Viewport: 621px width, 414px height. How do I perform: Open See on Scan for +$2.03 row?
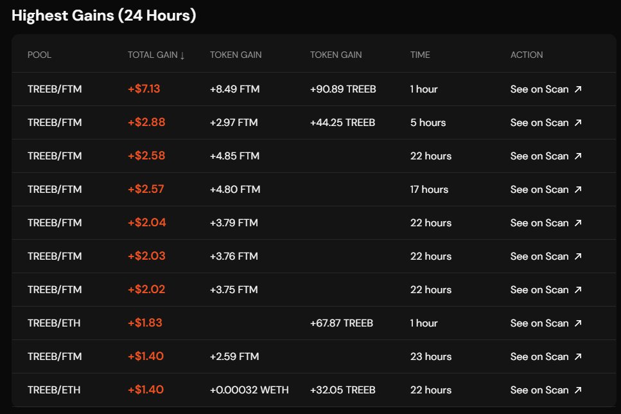546,256
